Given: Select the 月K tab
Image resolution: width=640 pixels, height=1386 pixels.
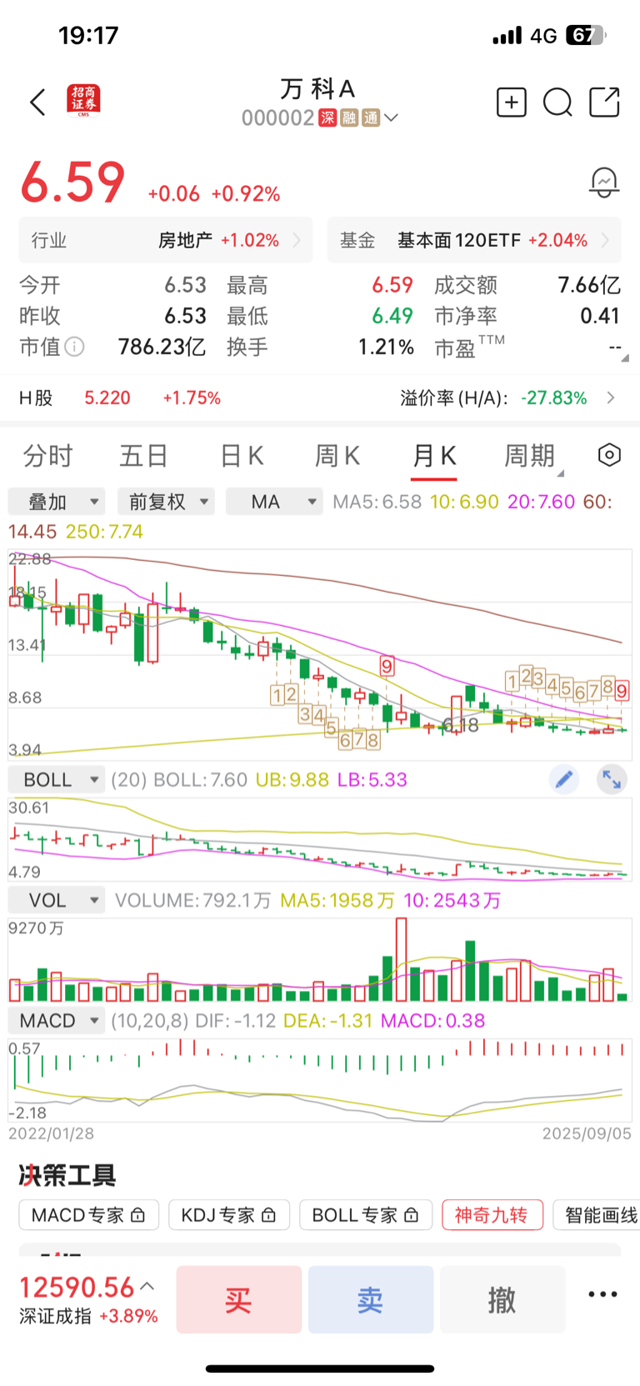Looking at the screenshot, I should tap(434, 456).
